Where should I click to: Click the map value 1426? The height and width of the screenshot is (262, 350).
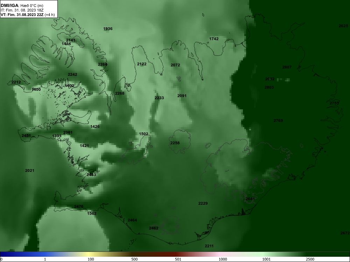coord(95,126)
